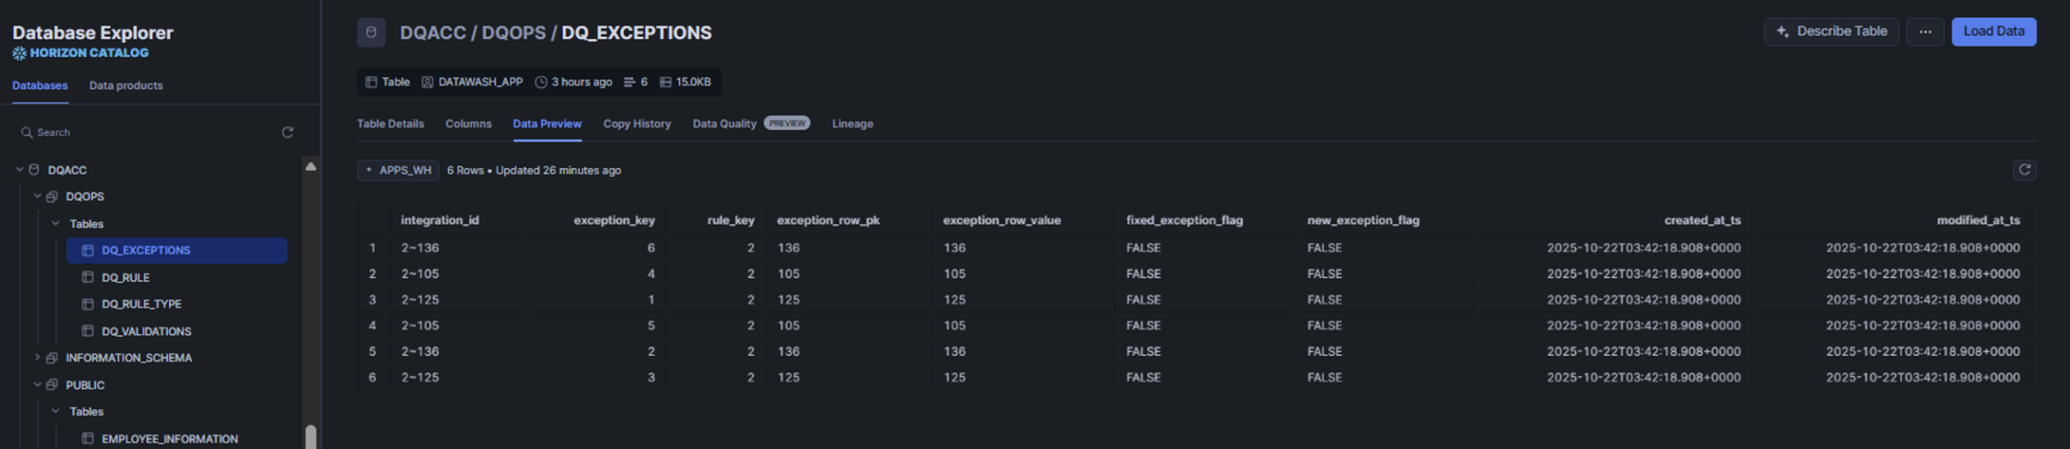Viewport: 2070px width, 449px height.
Task: Switch to Data products tab
Action: tap(125, 86)
